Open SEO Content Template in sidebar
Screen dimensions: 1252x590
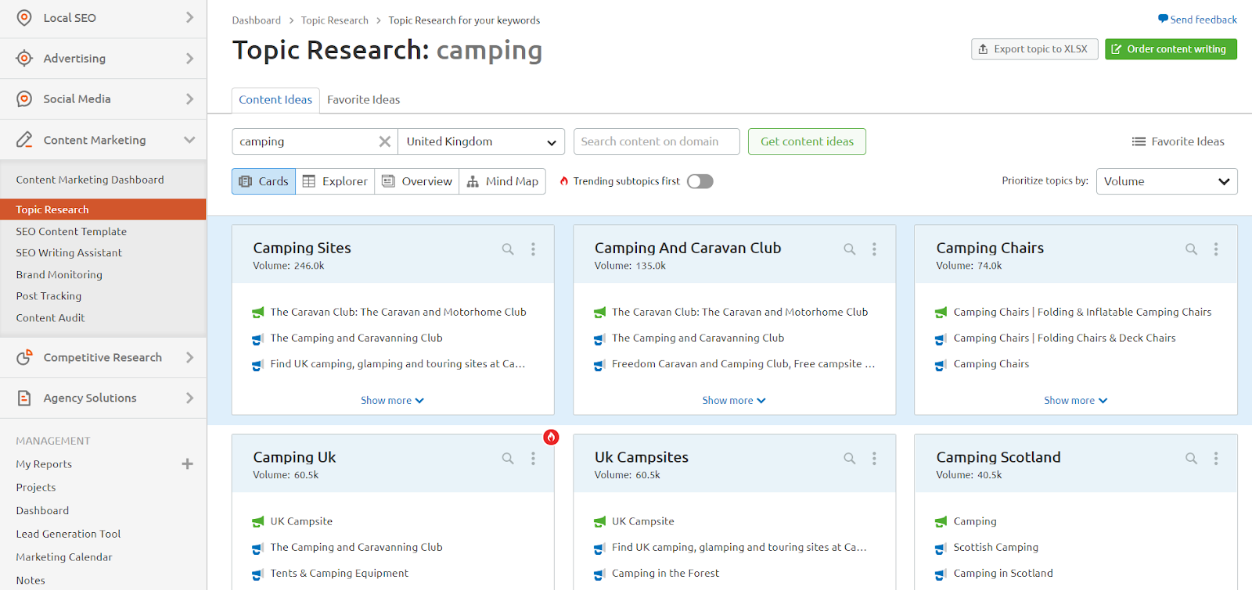(71, 231)
